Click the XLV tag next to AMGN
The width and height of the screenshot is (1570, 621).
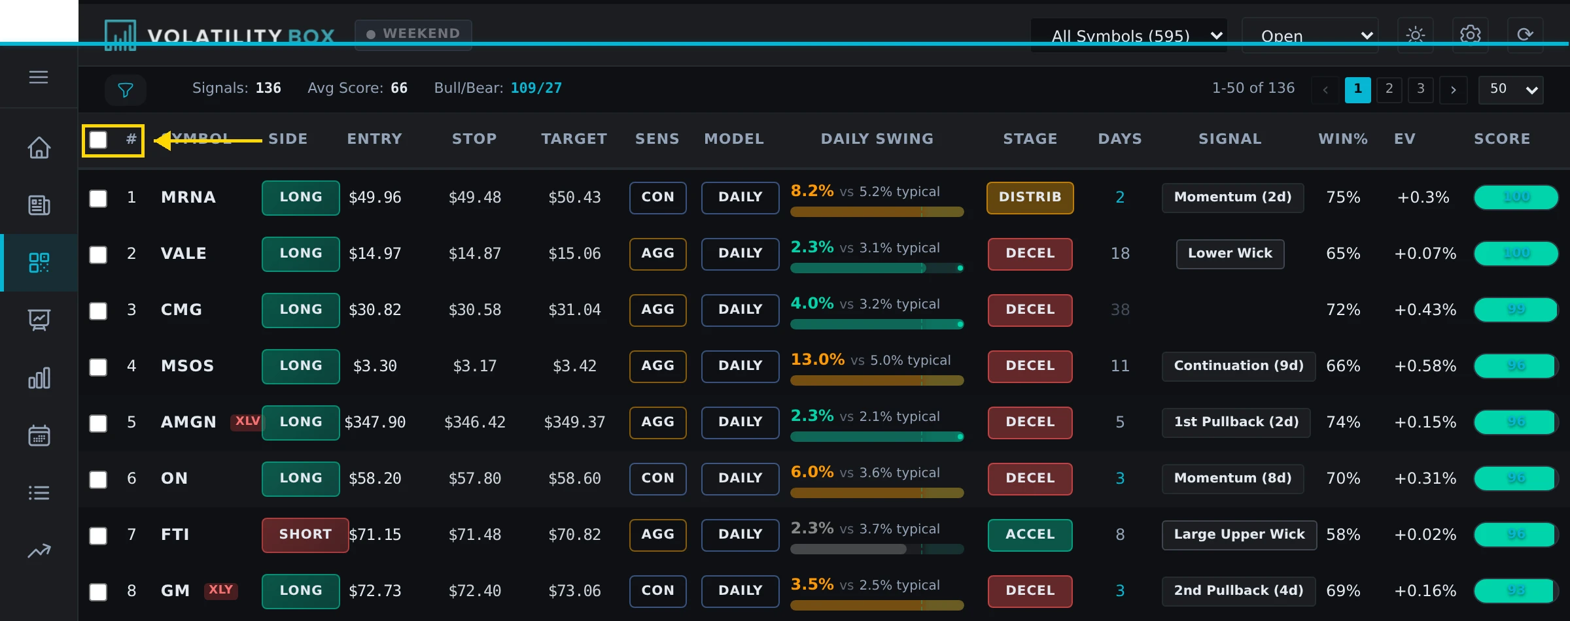point(247,422)
